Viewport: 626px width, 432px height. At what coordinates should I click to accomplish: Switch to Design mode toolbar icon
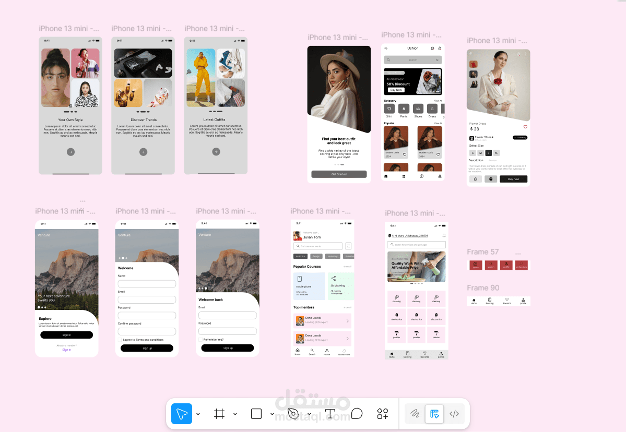(x=434, y=414)
